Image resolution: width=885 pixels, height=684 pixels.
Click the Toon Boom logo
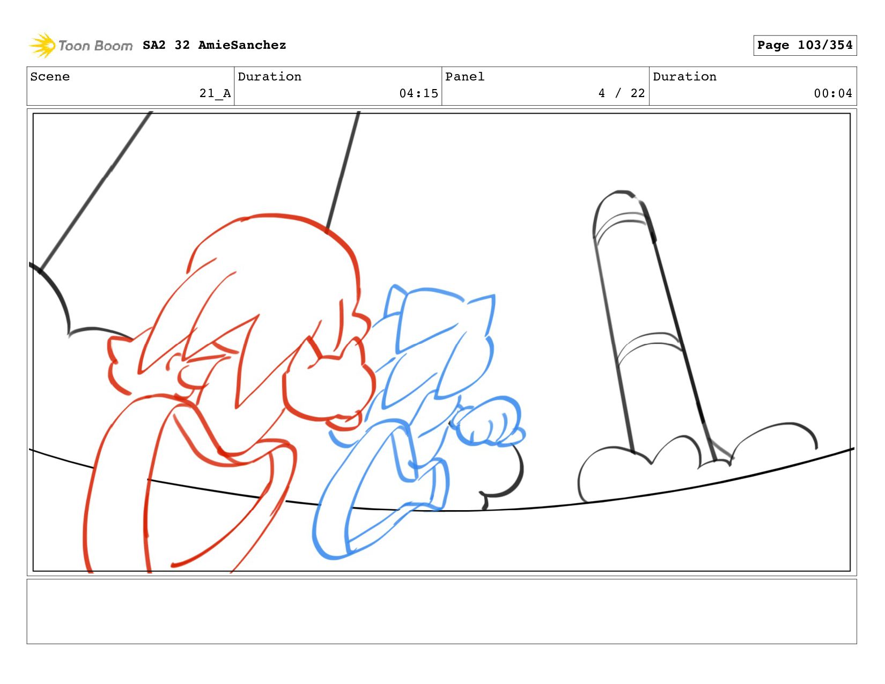(x=80, y=46)
